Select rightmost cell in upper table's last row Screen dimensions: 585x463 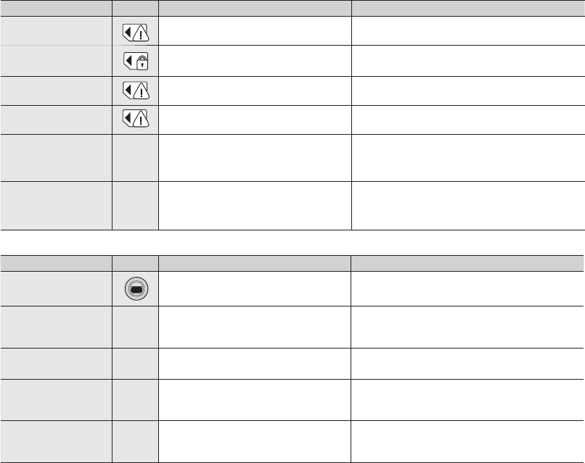pyautogui.click(x=467, y=205)
